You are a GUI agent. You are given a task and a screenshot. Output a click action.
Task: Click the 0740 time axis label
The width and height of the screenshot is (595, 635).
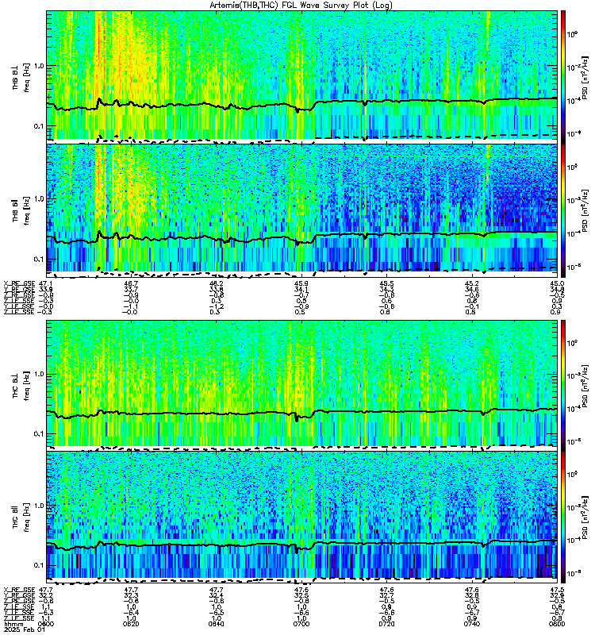click(472, 624)
